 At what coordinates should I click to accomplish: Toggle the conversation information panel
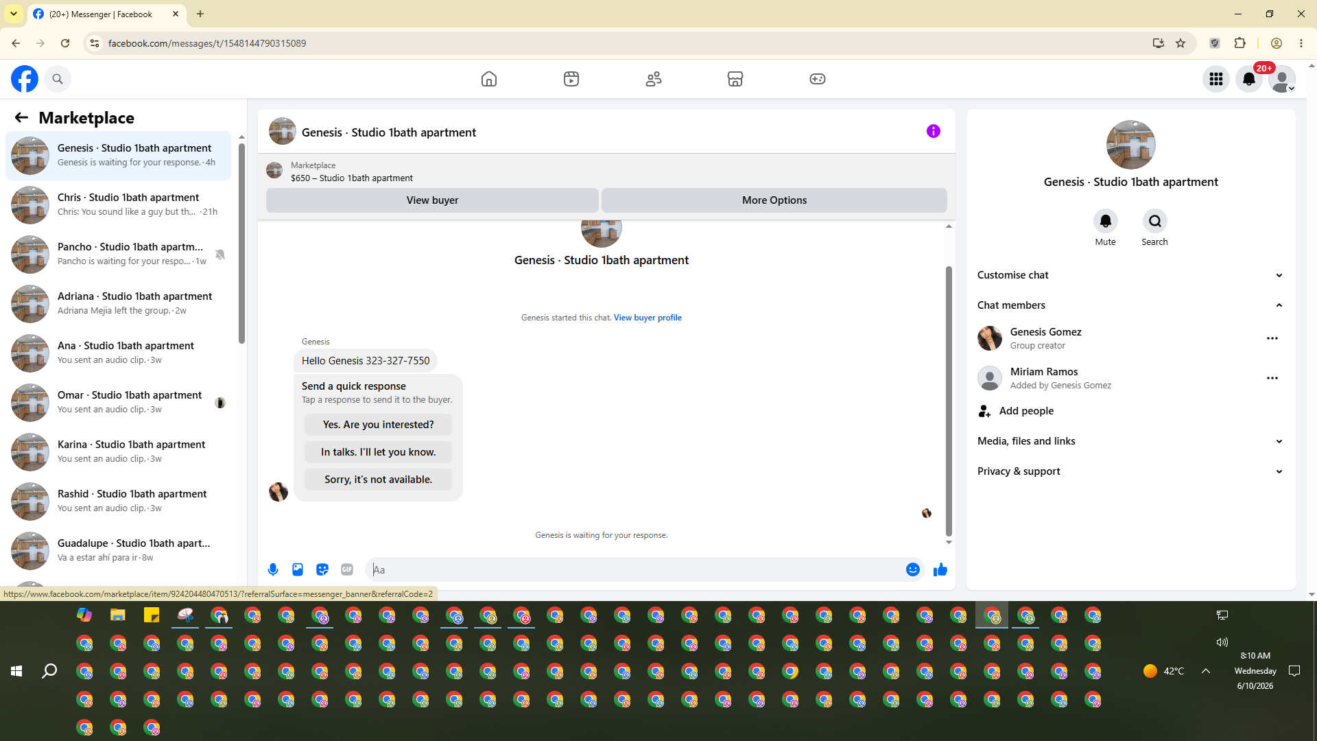click(934, 131)
